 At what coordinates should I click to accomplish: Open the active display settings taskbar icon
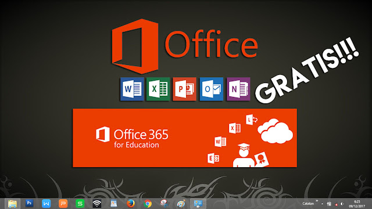(198, 204)
